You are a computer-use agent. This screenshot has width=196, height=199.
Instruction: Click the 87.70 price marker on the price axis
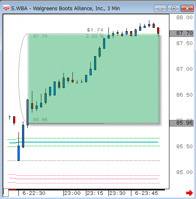pos(181,34)
